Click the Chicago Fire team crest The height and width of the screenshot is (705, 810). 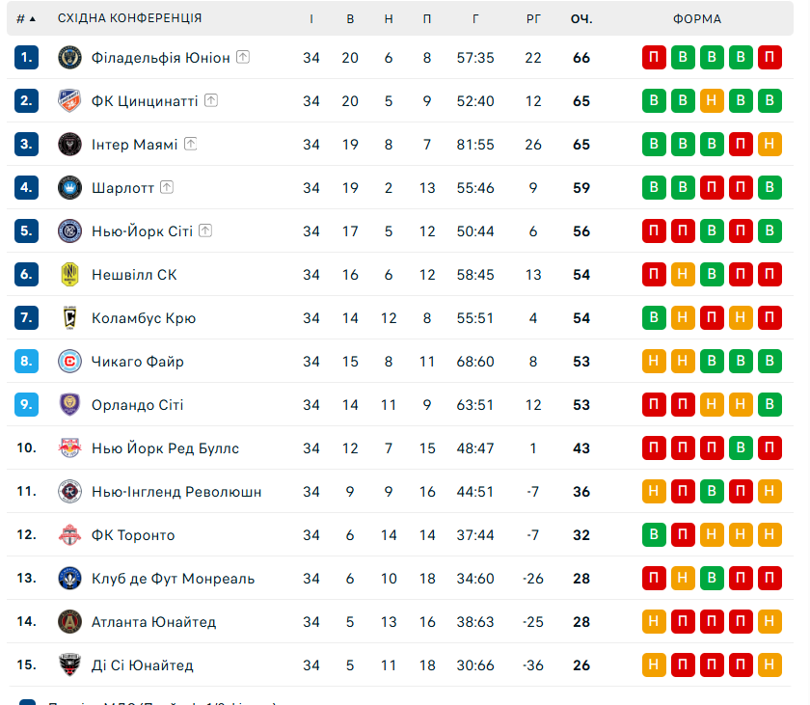coord(69,362)
